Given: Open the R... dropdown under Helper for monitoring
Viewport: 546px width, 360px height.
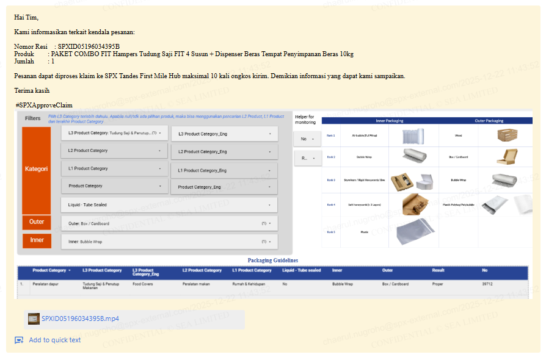Looking at the screenshot, I should click(x=307, y=158).
